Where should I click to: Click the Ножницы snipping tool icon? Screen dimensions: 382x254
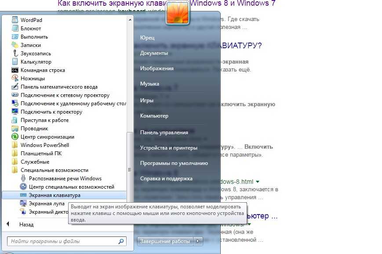coord(15,78)
